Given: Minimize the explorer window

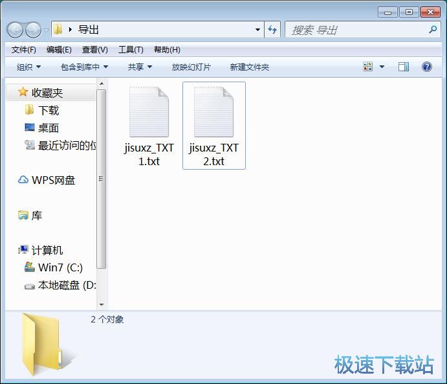Looking at the screenshot, I should [x=387, y=12].
